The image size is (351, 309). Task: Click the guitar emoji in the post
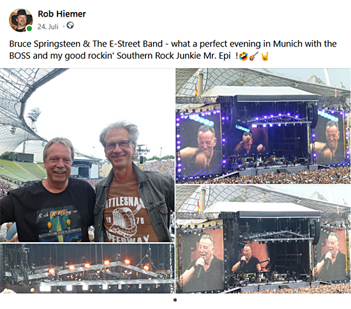[254, 56]
